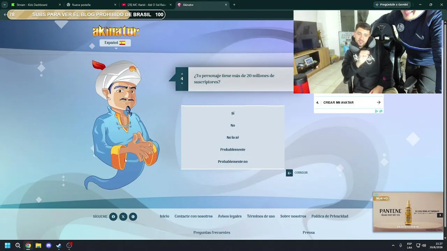The height and width of the screenshot is (251, 447).
Task: Select the "Probablemente" answer
Action: point(233,150)
